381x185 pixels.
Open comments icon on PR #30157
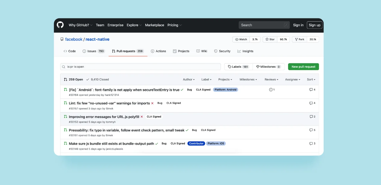[x=311, y=103]
